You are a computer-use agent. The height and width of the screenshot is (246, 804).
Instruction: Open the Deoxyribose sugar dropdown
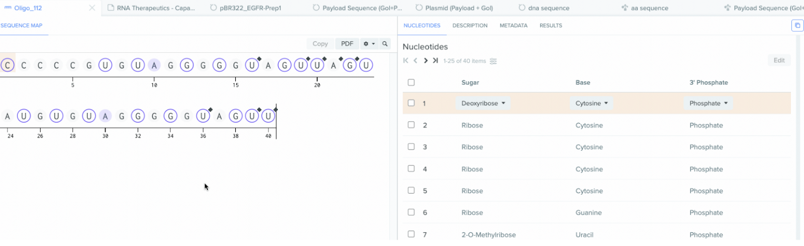[x=483, y=103]
